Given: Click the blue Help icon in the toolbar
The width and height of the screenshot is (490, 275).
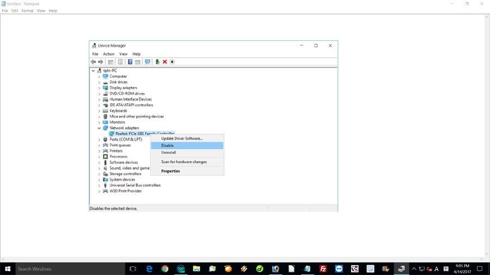Looking at the screenshot, I should click(130, 62).
